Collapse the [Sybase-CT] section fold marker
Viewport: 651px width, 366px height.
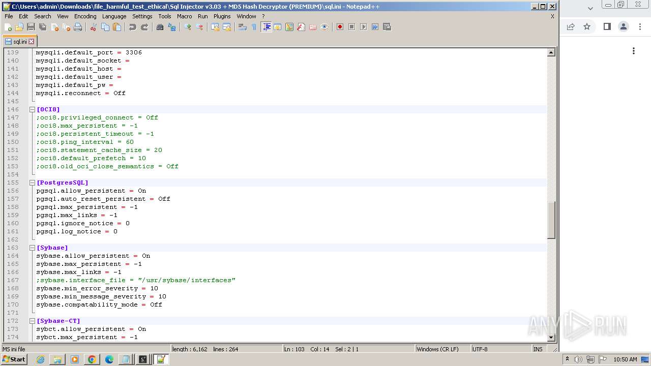32,321
